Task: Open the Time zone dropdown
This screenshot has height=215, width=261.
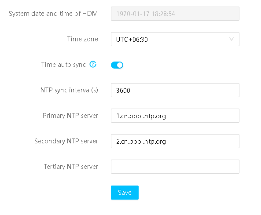Action: [175, 39]
